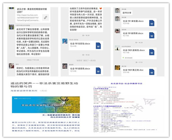Select the long message beginning 此文对于了解应急管理

coord(33,42)
